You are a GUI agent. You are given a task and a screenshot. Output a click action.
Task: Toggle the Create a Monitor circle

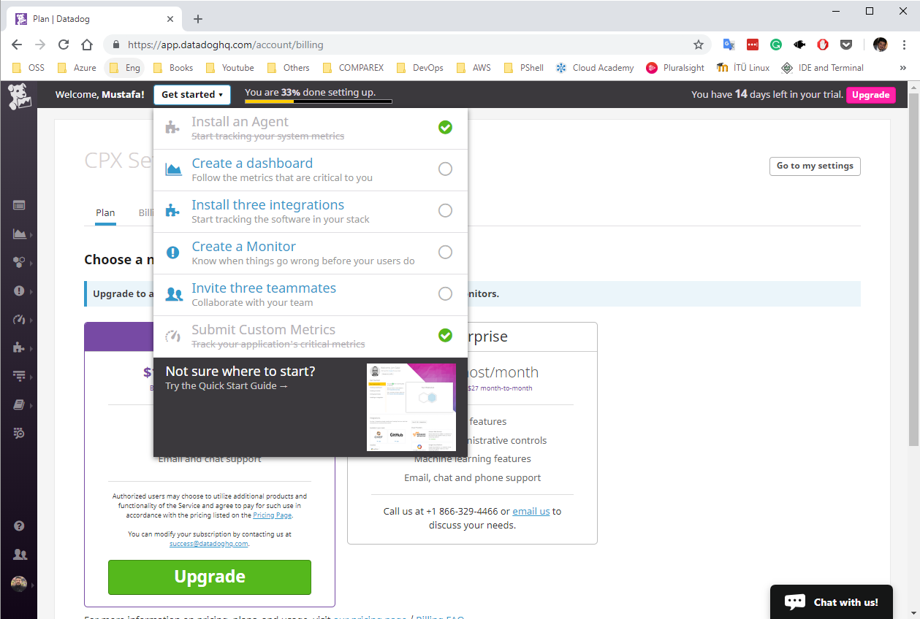(445, 253)
